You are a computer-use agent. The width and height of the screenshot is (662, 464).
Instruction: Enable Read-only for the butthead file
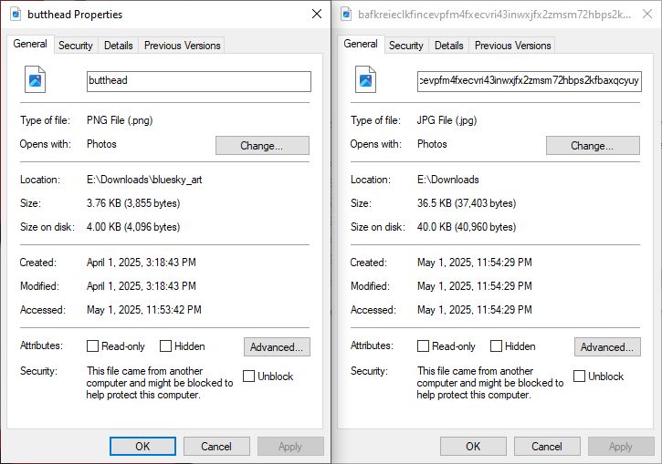pos(93,346)
